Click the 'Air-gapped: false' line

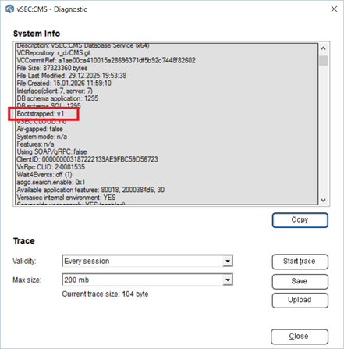click(x=40, y=129)
